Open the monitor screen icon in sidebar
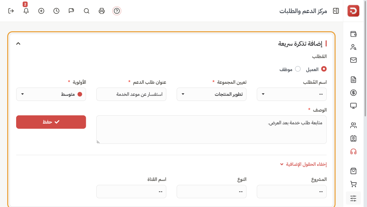This screenshot has height=207, width=367. pos(353,106)
